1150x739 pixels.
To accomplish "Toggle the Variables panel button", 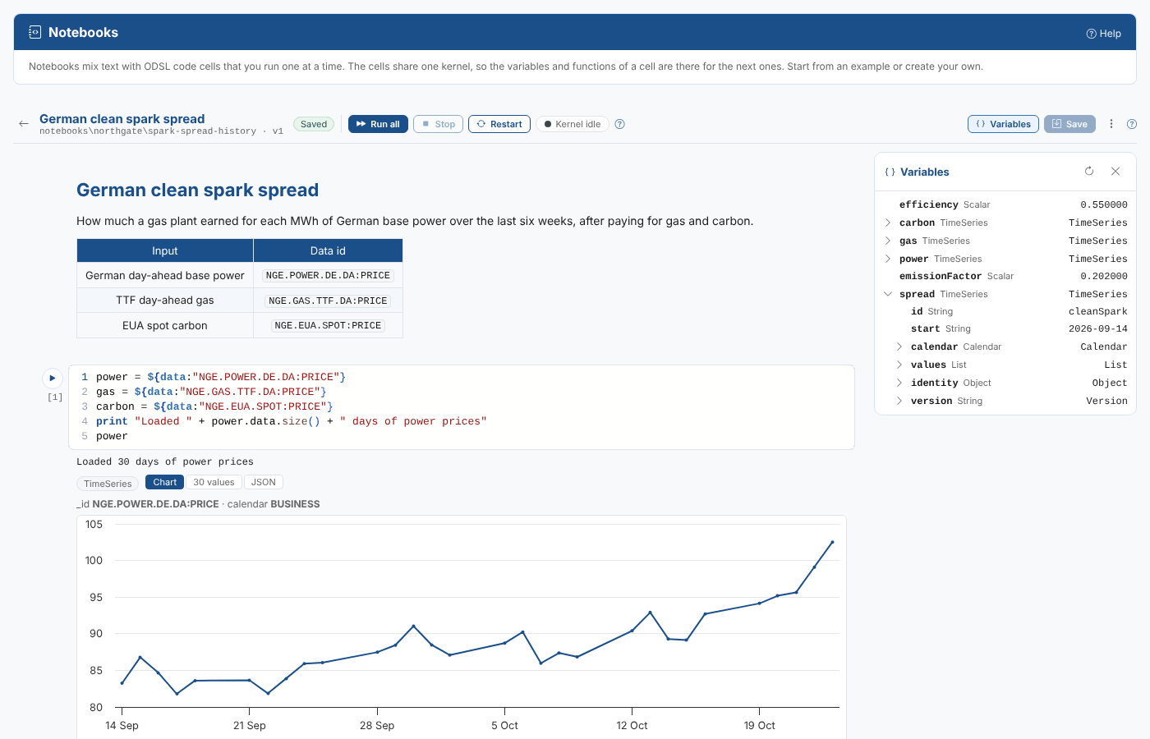I will (x=1003, y=124).
